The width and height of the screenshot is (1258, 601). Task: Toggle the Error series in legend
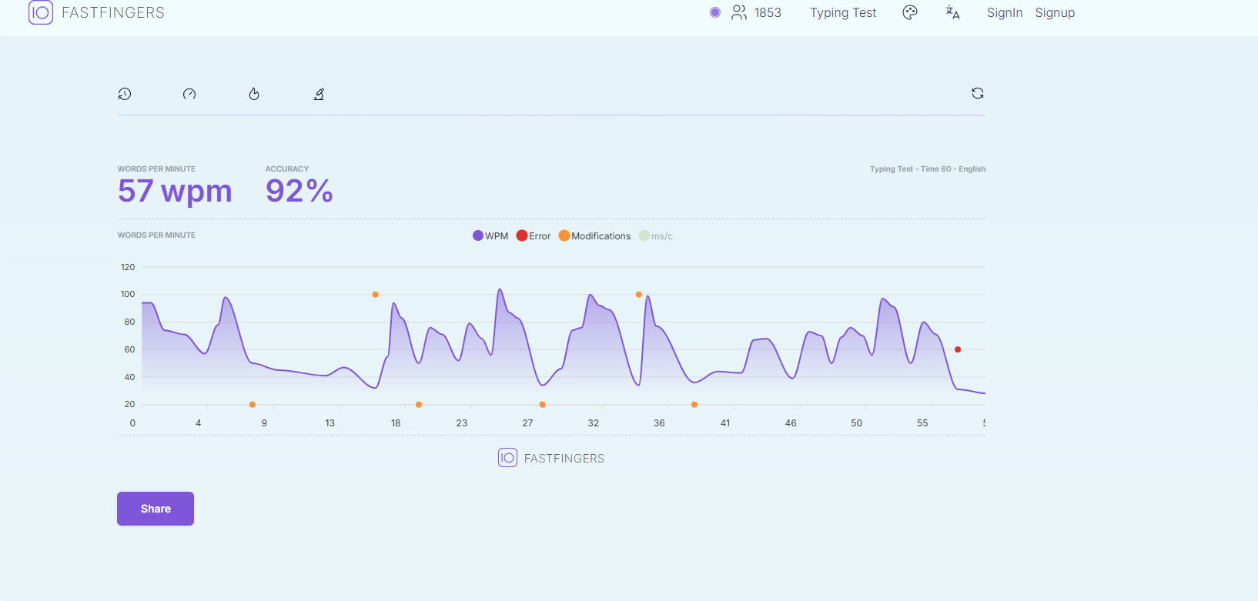[534, 236]
